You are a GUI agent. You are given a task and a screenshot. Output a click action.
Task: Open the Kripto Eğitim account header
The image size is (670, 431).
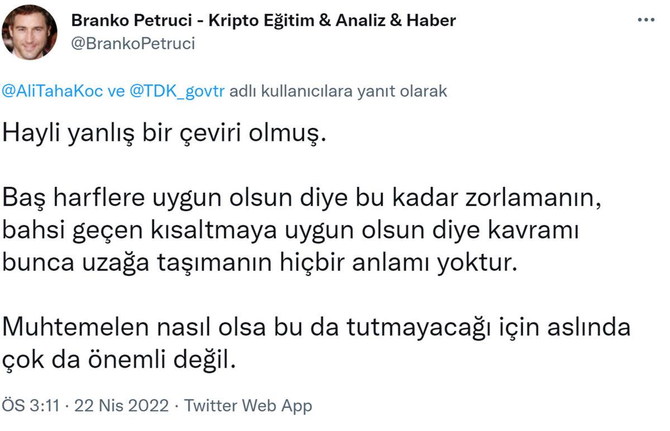pos(262,20)
